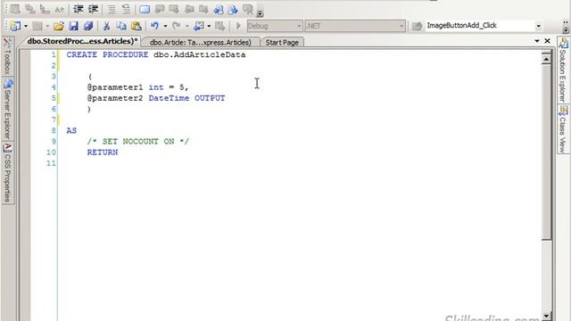
Task: Click the Copy icon
Action: click(x=121, y=26)
